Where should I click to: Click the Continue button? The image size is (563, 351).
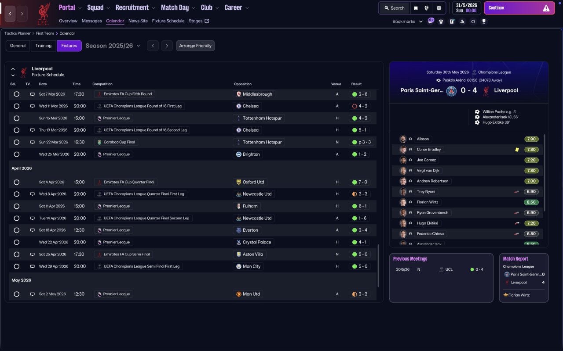519,8
